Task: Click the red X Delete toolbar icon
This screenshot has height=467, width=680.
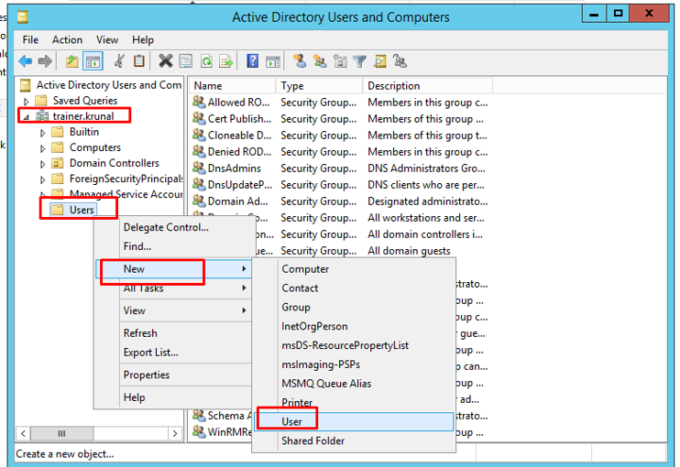Action: click(x=165, y=61)
